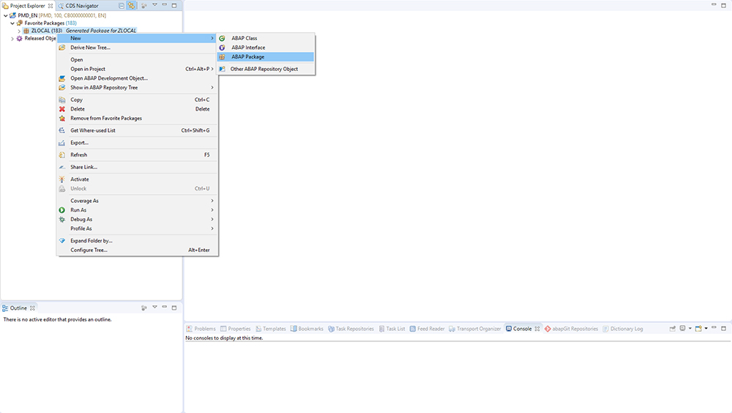Click Outline Focus on Active Task icon
This screenshot has width=732, height=413.
point(143,308)
